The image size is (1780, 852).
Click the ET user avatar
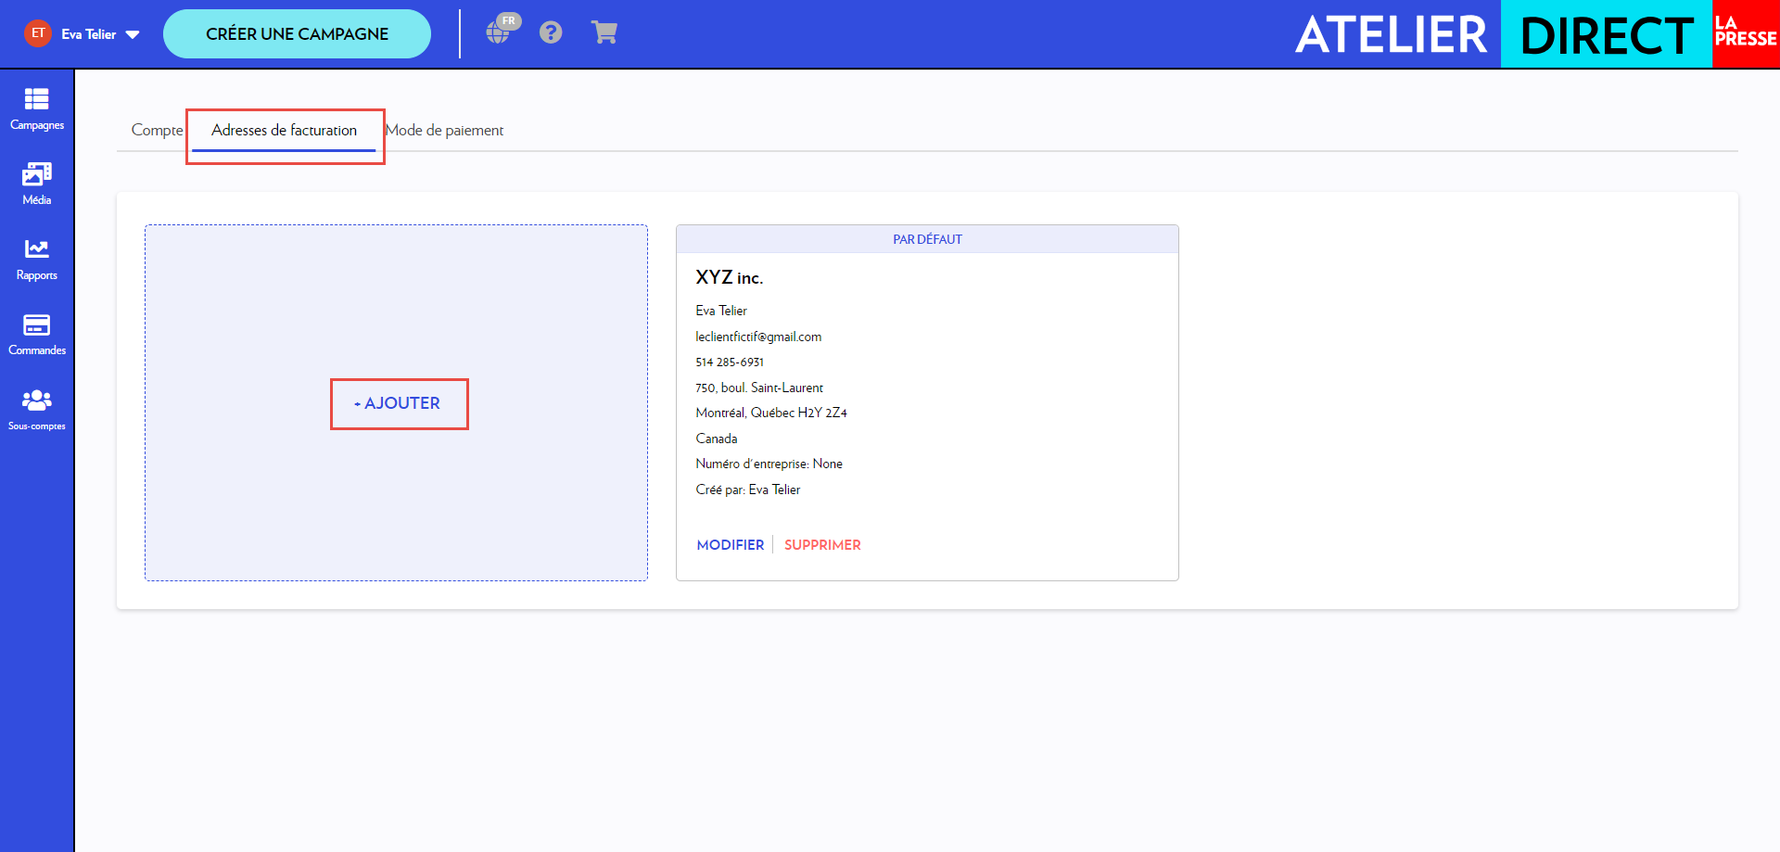38,33
